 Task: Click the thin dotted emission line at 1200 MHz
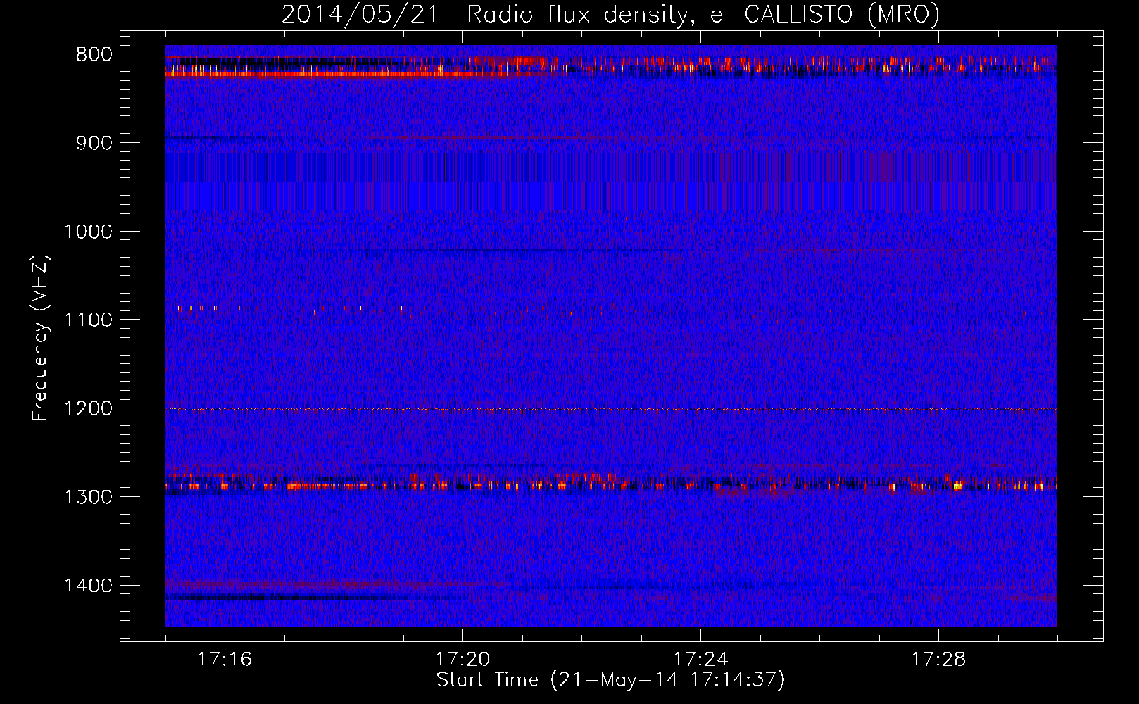click(611, 409)
